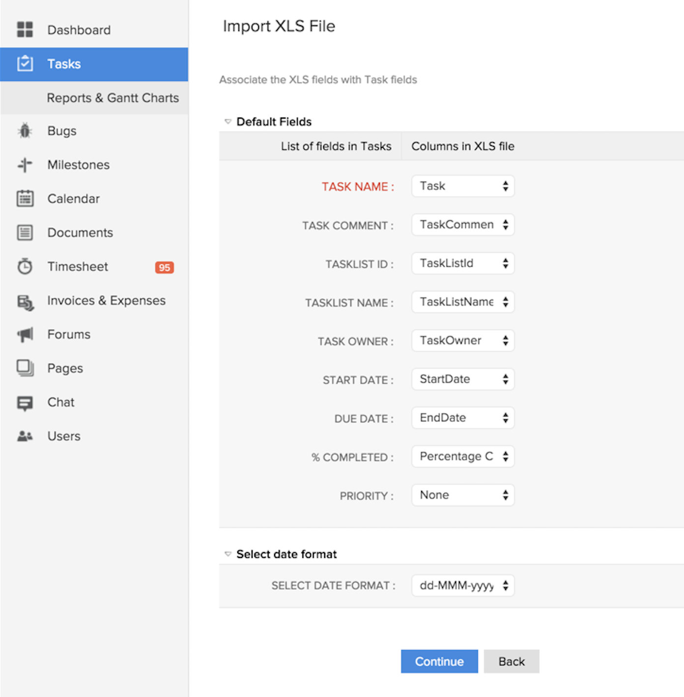This screenshot has width=684, height=697.
Task: Click the Users people icon
Action: [25, 436]
